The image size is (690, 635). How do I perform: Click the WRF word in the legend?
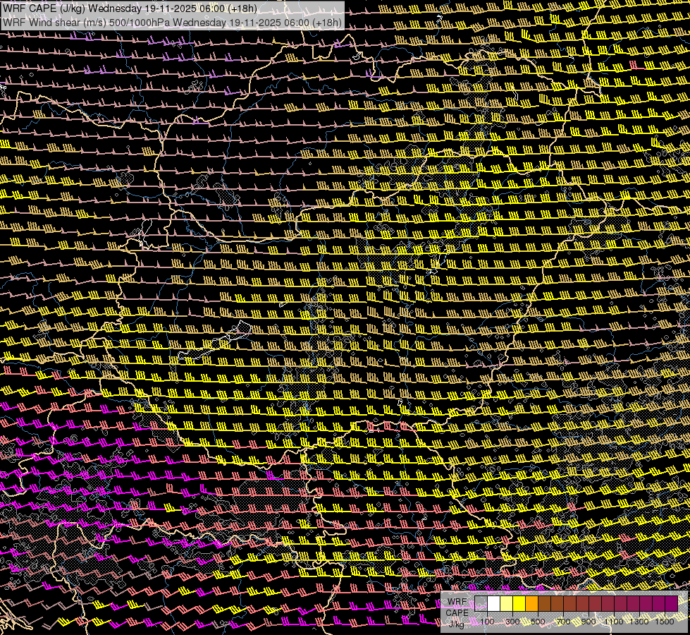pos(457,602)
